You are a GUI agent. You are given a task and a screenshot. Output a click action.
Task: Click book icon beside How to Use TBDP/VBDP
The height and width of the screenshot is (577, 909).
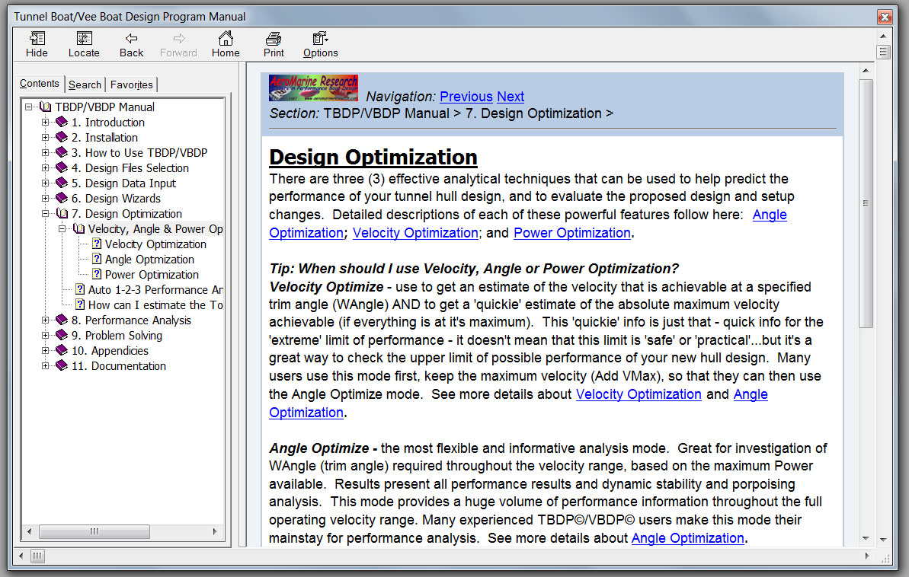62,151
